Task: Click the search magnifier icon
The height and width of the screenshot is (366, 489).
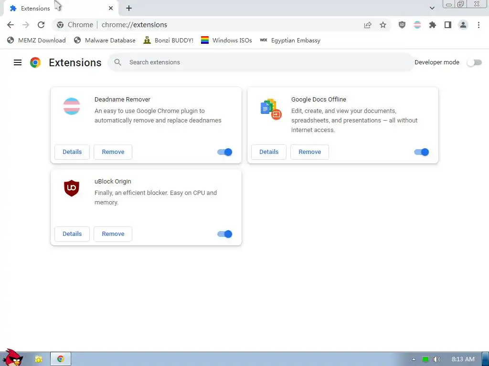Action: [x=117, y=62]
